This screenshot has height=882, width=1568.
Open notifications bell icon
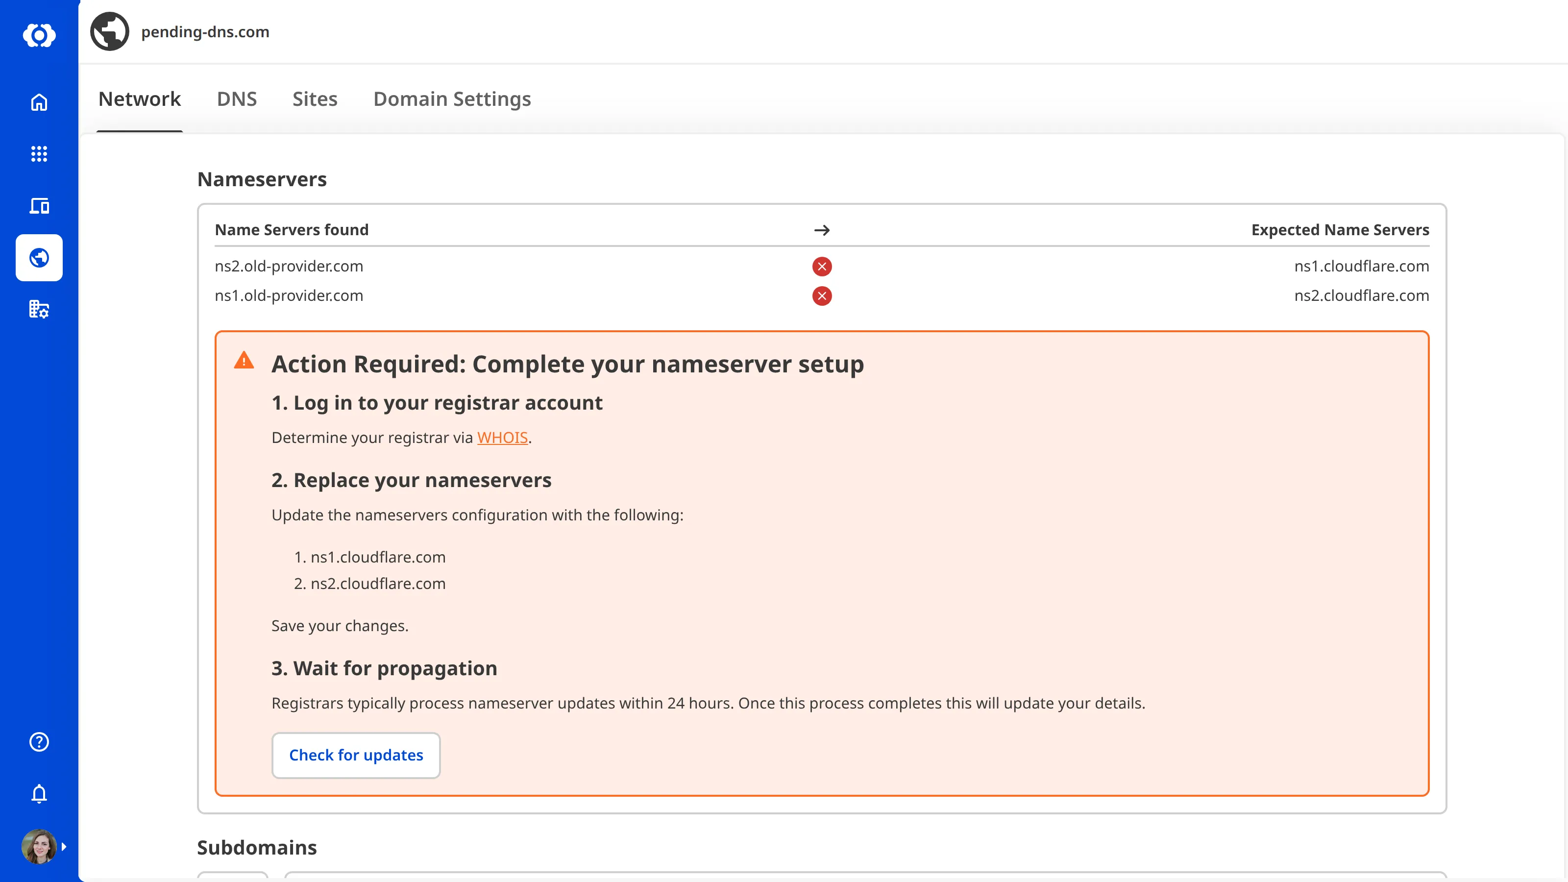pyautogui.click(x=39, y=794)
